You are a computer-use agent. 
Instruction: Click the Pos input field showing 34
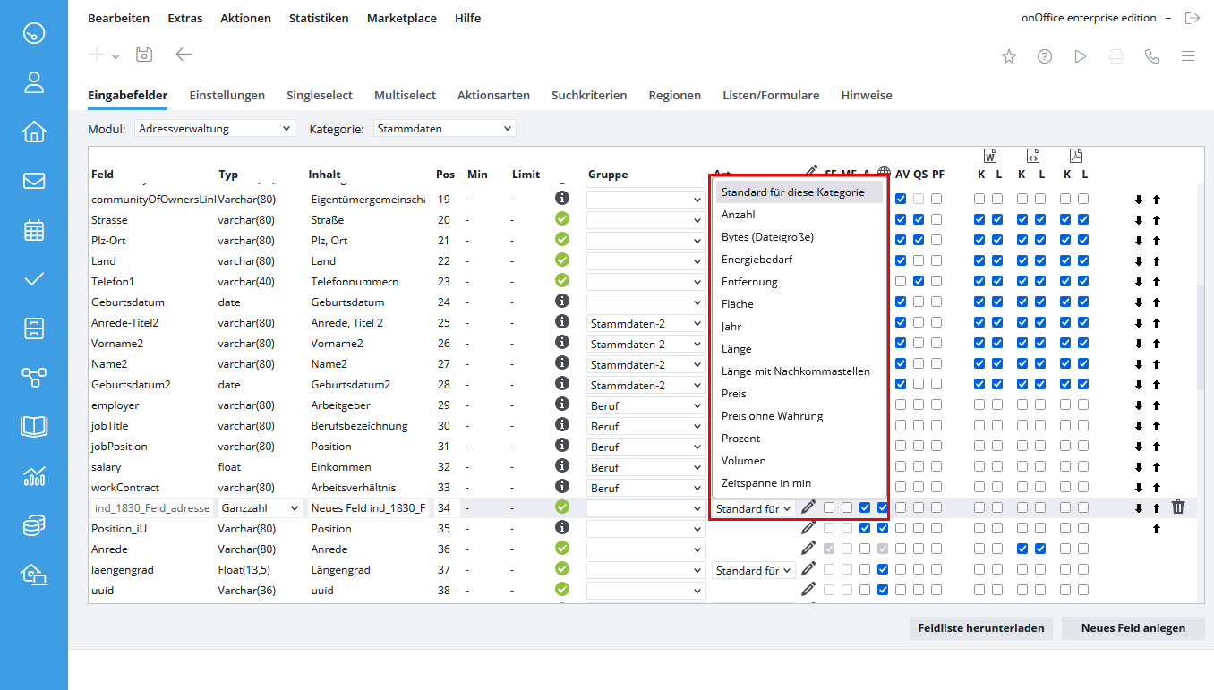(447, 508)
